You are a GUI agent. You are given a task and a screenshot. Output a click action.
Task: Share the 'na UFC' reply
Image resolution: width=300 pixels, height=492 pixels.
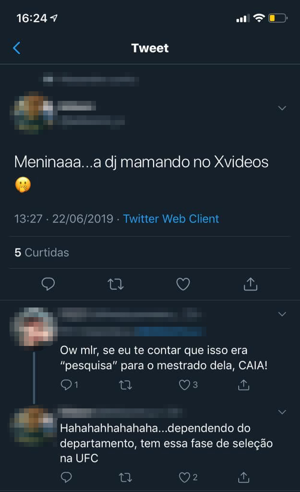(x=243, y=477)
